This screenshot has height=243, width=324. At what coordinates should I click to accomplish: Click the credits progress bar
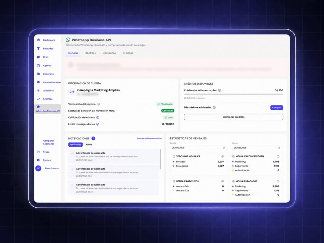[234, 94]
